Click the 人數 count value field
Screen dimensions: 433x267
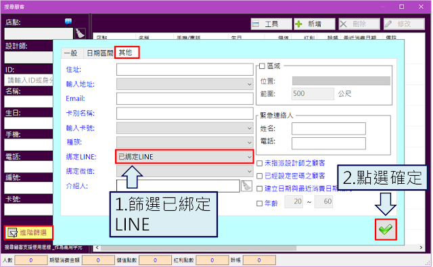31,260
